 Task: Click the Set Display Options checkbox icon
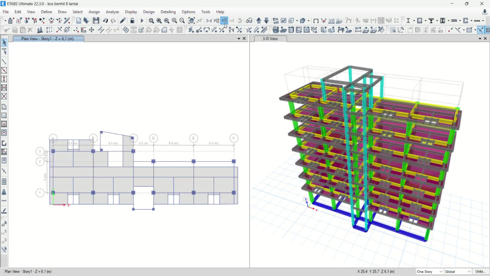[283, 21]
